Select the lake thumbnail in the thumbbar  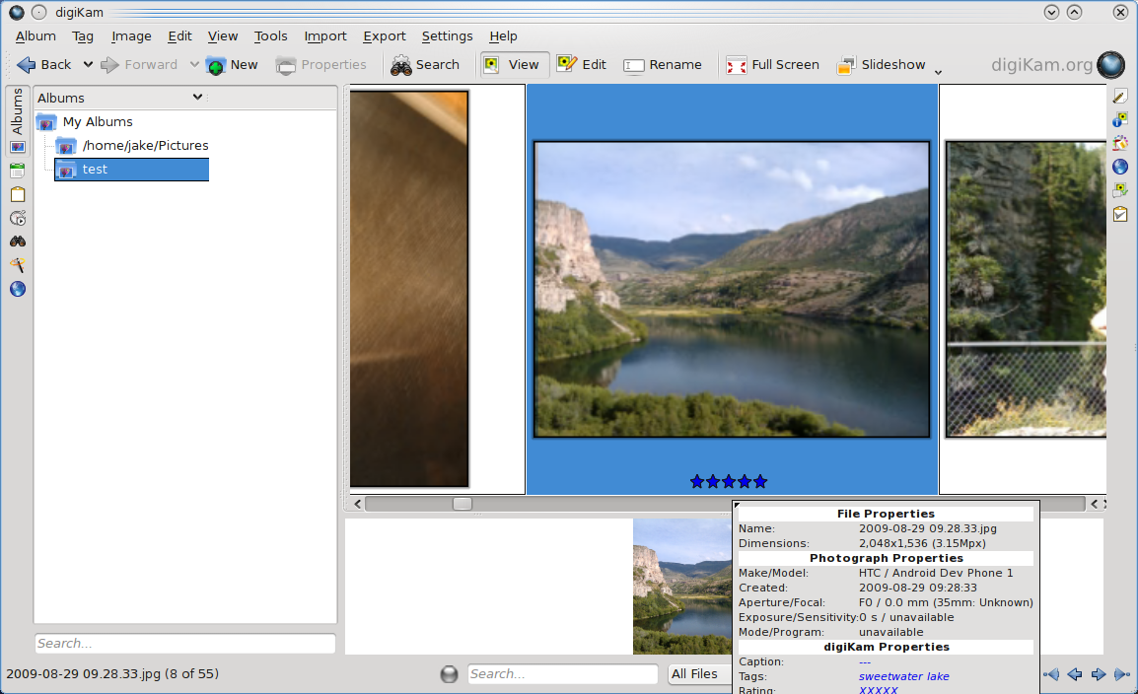click(682, 587)
